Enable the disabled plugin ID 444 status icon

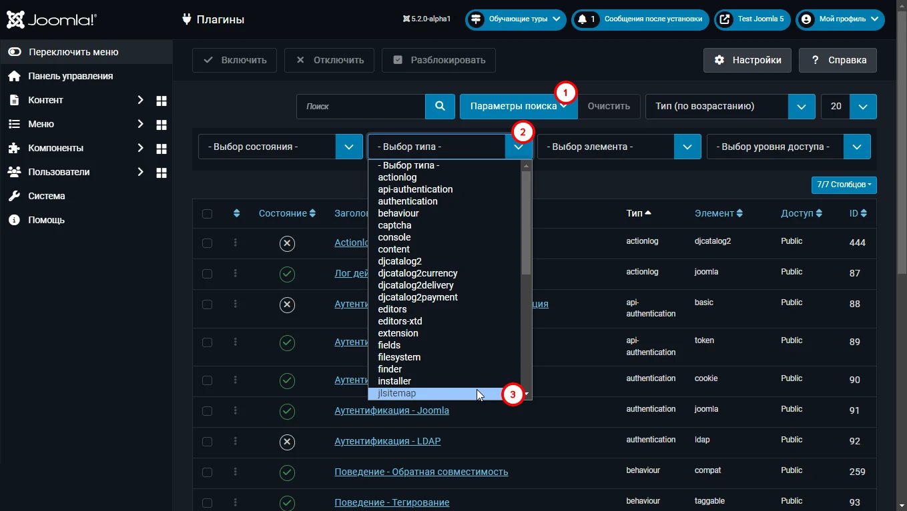(x=287, y=244)
